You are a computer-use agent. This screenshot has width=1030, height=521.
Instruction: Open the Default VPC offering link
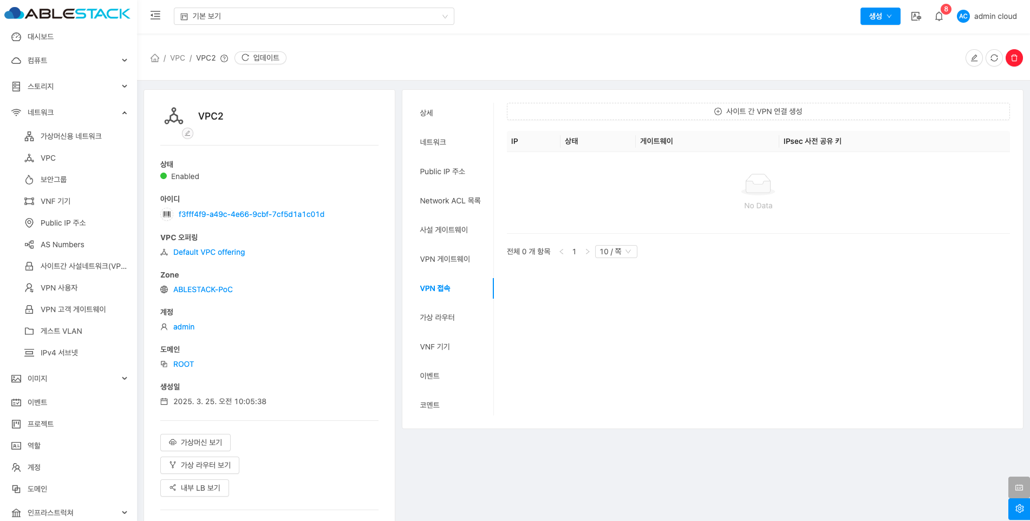click(x=209, y=252)
